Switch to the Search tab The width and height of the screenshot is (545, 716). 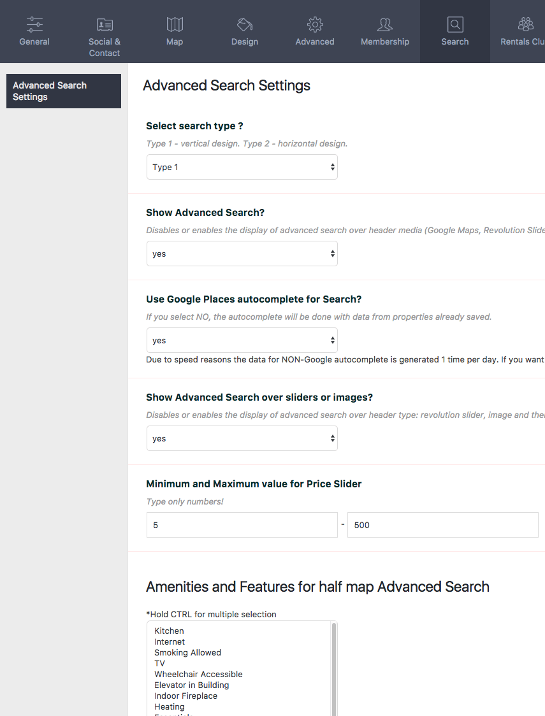click(454, 32)
